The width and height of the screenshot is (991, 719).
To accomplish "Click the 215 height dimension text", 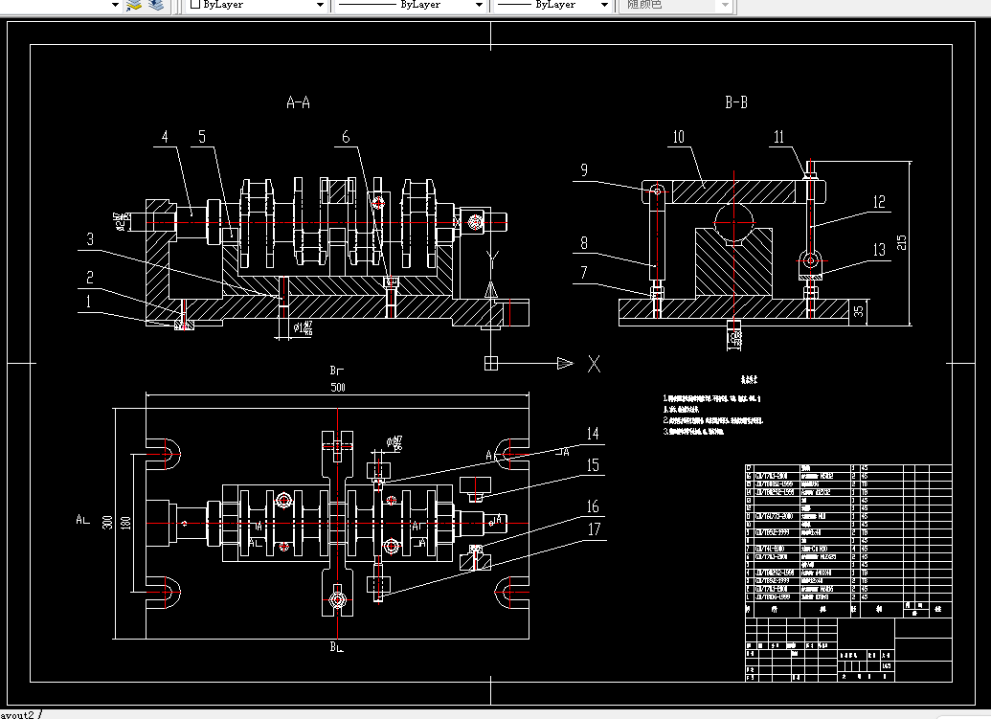I will [902, 242].
